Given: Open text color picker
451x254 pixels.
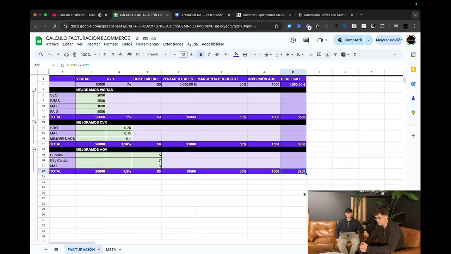Looking at the screenshot, I should tap(225, 55).
